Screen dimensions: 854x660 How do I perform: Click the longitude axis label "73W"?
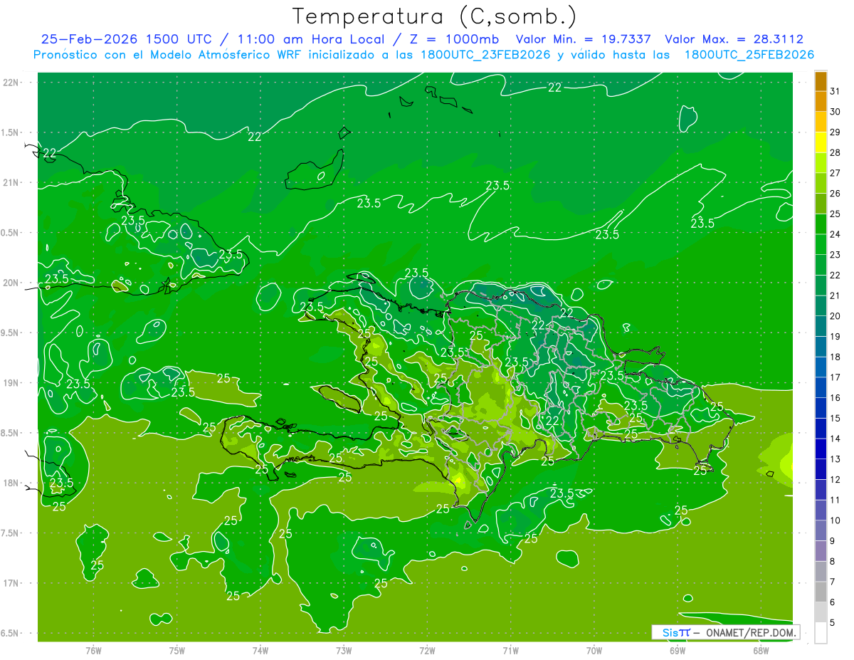pyautogui.click(x=344, y=650)
